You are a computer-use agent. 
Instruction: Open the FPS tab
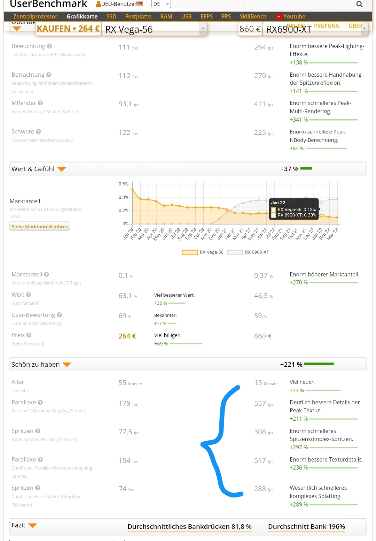(x=226, y=16)
